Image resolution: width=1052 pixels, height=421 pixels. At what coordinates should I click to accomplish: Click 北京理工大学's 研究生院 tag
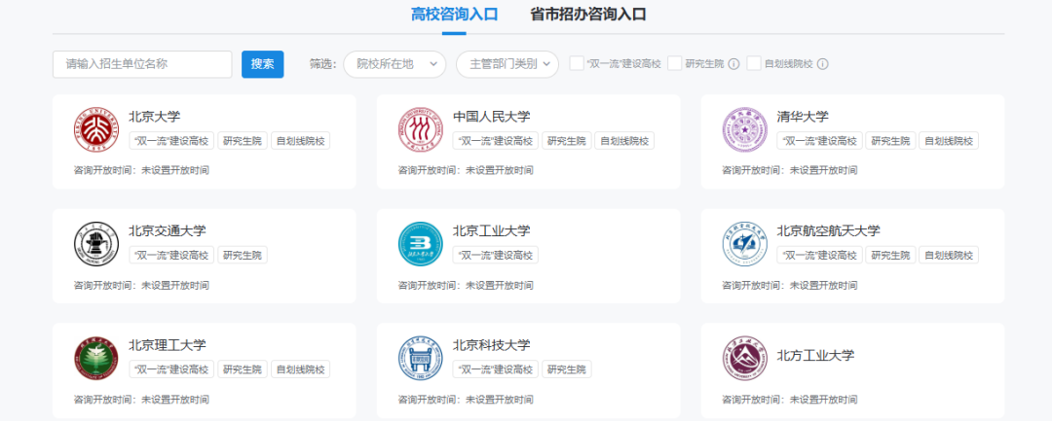point(243,369)
